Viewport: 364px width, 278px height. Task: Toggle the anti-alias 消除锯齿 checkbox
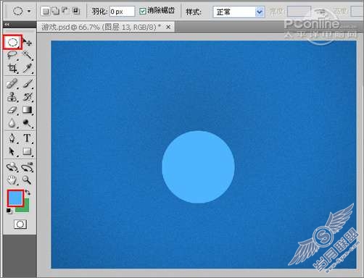pos(143,11)
